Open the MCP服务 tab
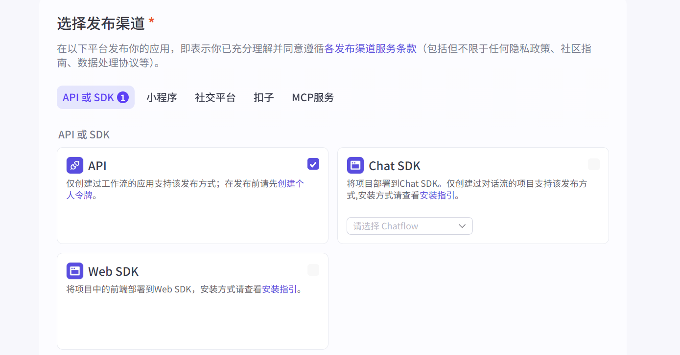This screenshot has height=355, width=680. (x=312, y=97)
